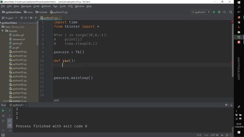
Task: Open the Refactor menu
Action: click(x=46, y=6)
